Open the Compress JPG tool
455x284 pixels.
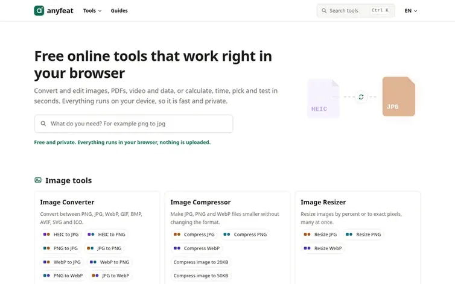(194, 235)
